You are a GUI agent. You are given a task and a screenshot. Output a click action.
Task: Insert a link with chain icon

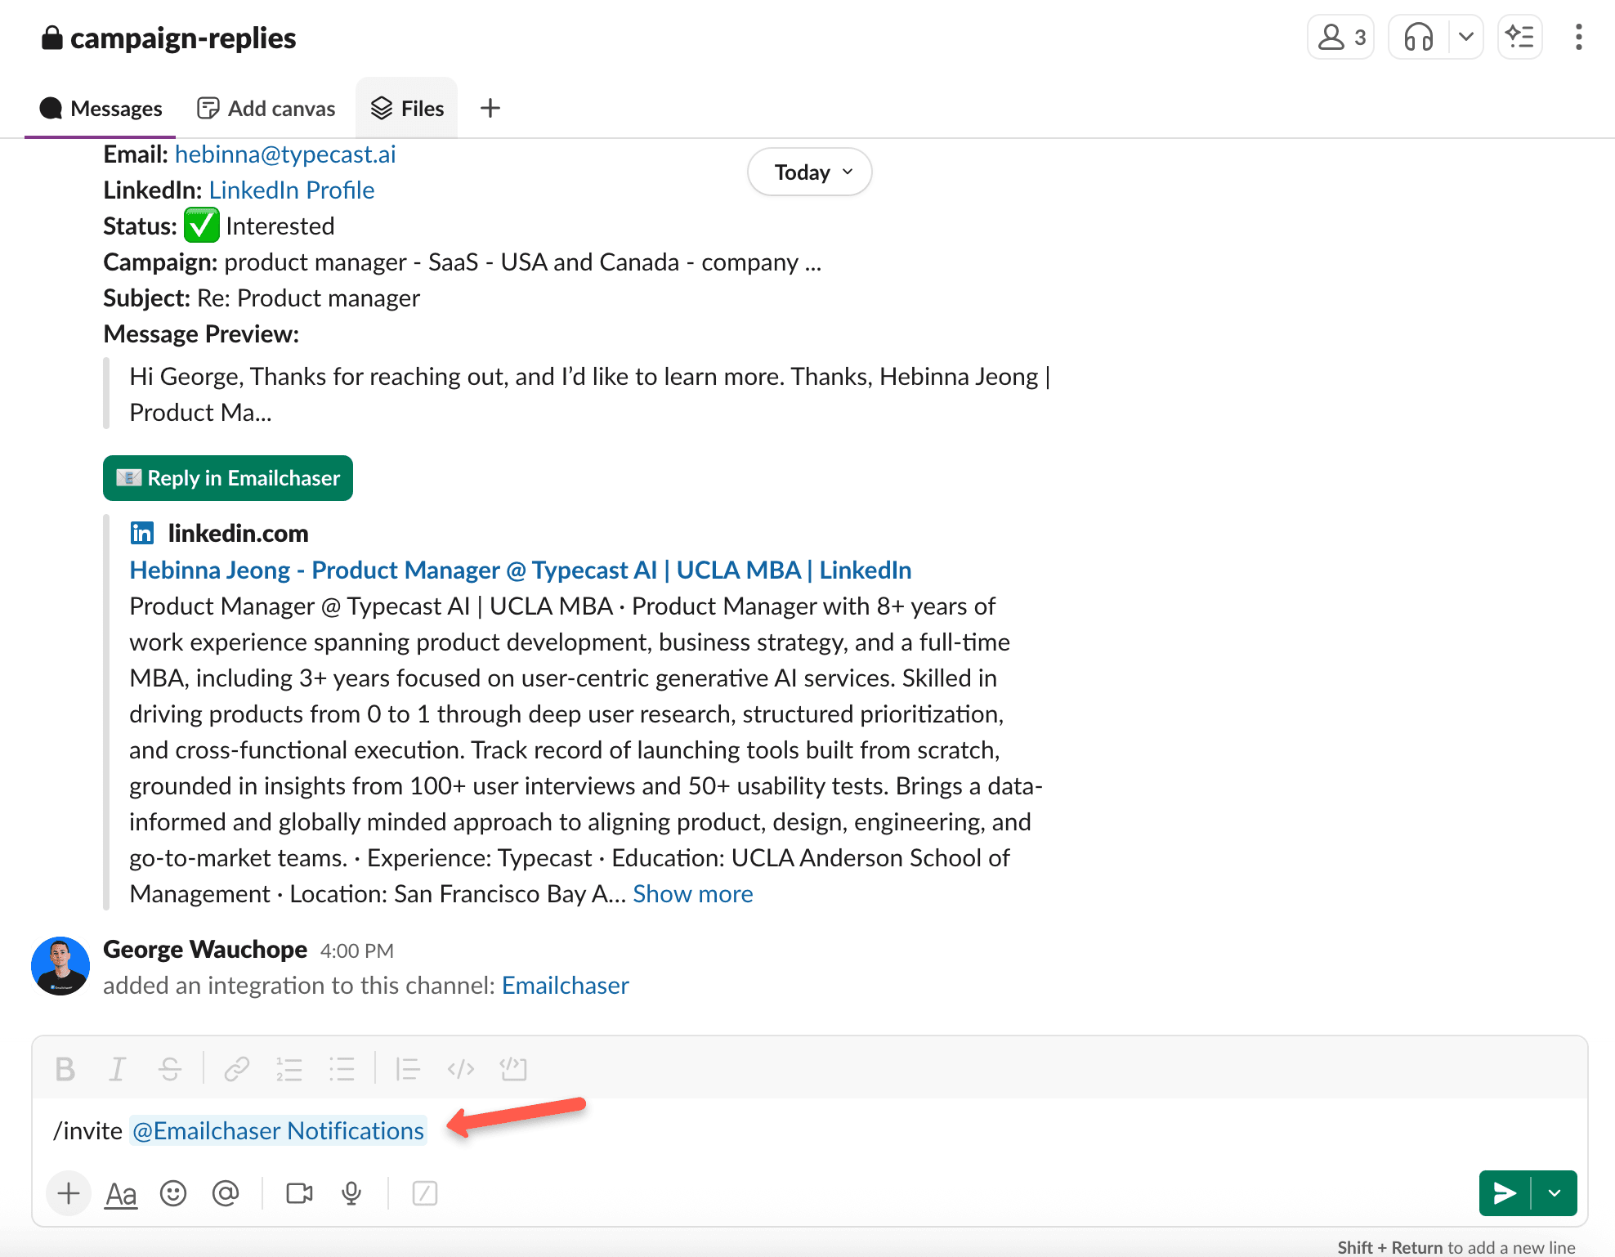click(x=237, y=1069)
